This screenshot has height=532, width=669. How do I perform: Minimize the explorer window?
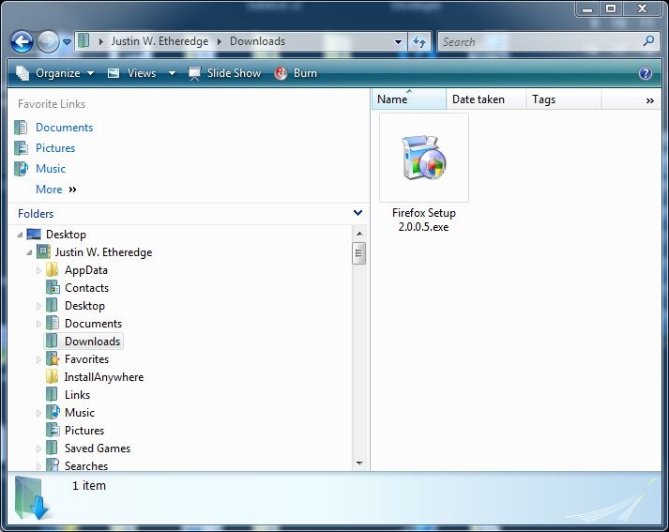click(587, 9)
